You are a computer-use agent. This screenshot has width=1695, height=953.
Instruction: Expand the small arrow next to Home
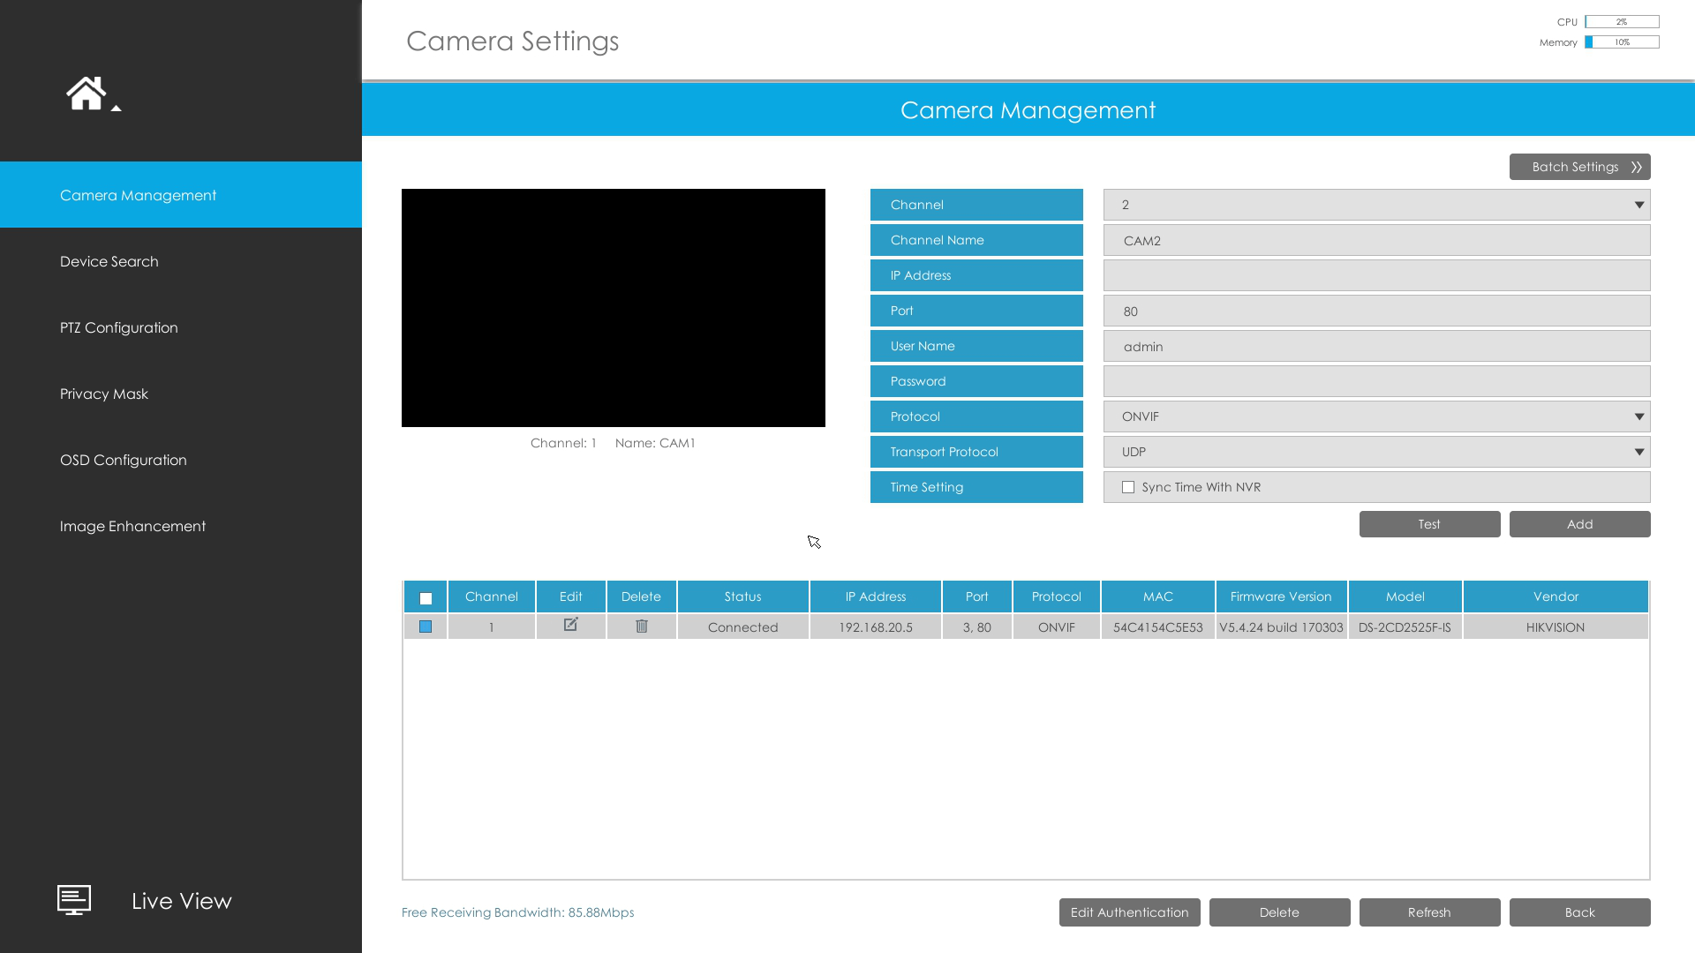(x=116, y=108)
